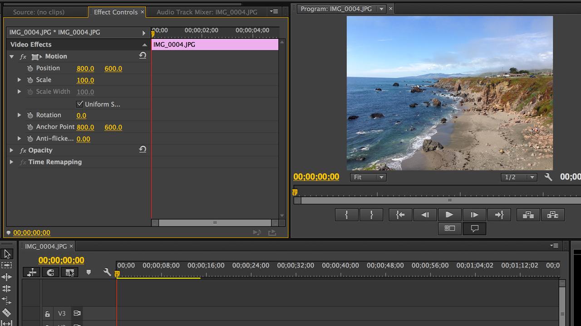The width and height of the screenshot is (581, 326).
Task: Click the Scale value 100.0
Action: [x=85, y=80]
